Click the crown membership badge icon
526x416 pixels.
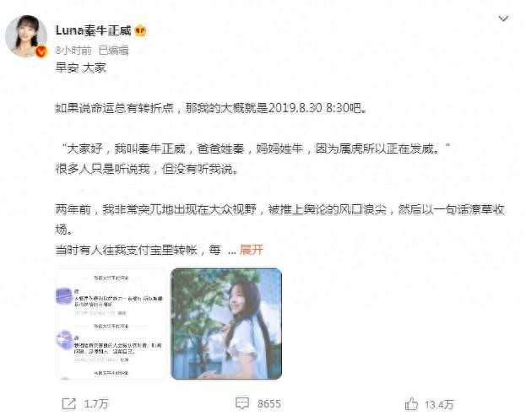140,31
